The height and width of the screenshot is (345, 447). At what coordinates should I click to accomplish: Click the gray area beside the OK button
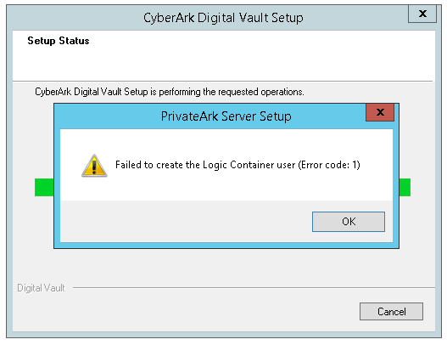(x=185, y=222)
